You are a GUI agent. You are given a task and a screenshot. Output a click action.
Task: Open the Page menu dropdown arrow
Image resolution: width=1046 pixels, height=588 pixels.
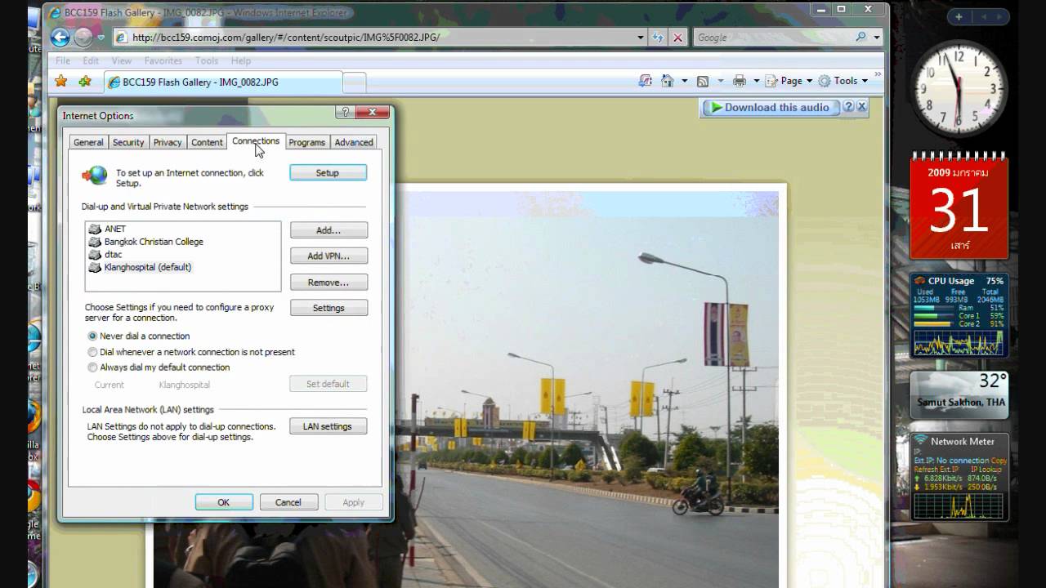coord(809,81)
